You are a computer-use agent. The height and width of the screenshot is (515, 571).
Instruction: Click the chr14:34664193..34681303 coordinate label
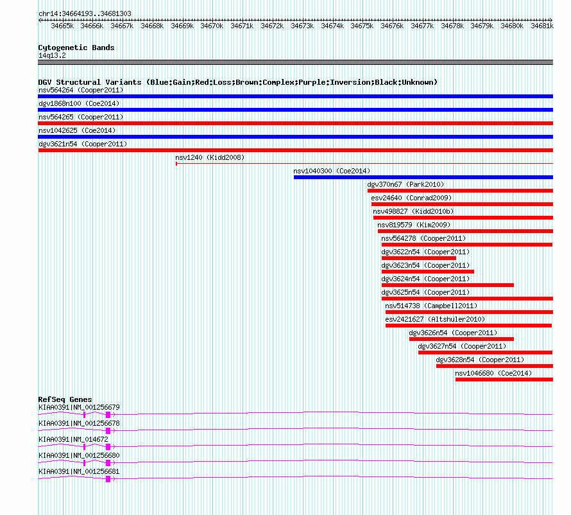(x=85, y=13)
